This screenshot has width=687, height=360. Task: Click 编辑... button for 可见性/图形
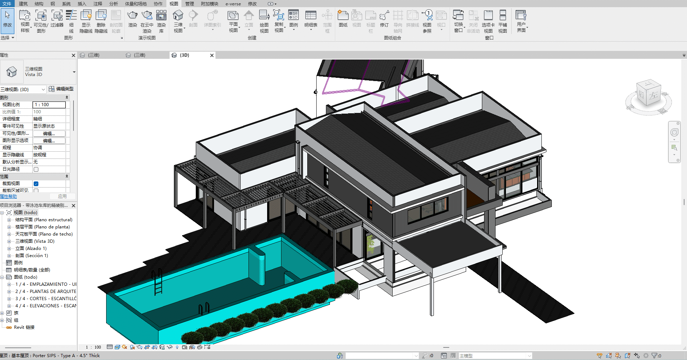click(49, 133)
